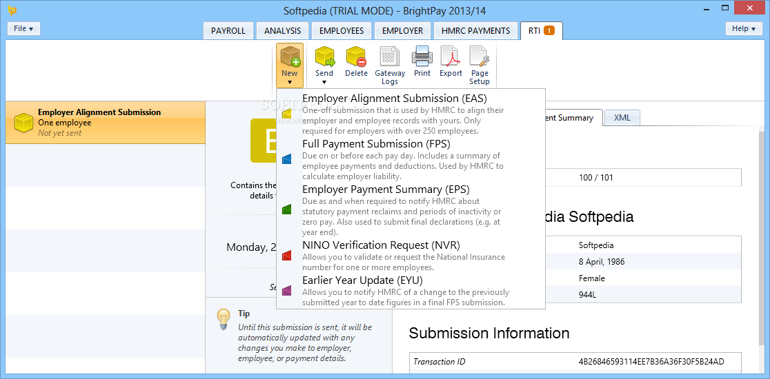This screenshot has width=770, height=379.
Task: Click the blue FPS envelope icon
Action: pyautogui.click(x=287, y=159)
